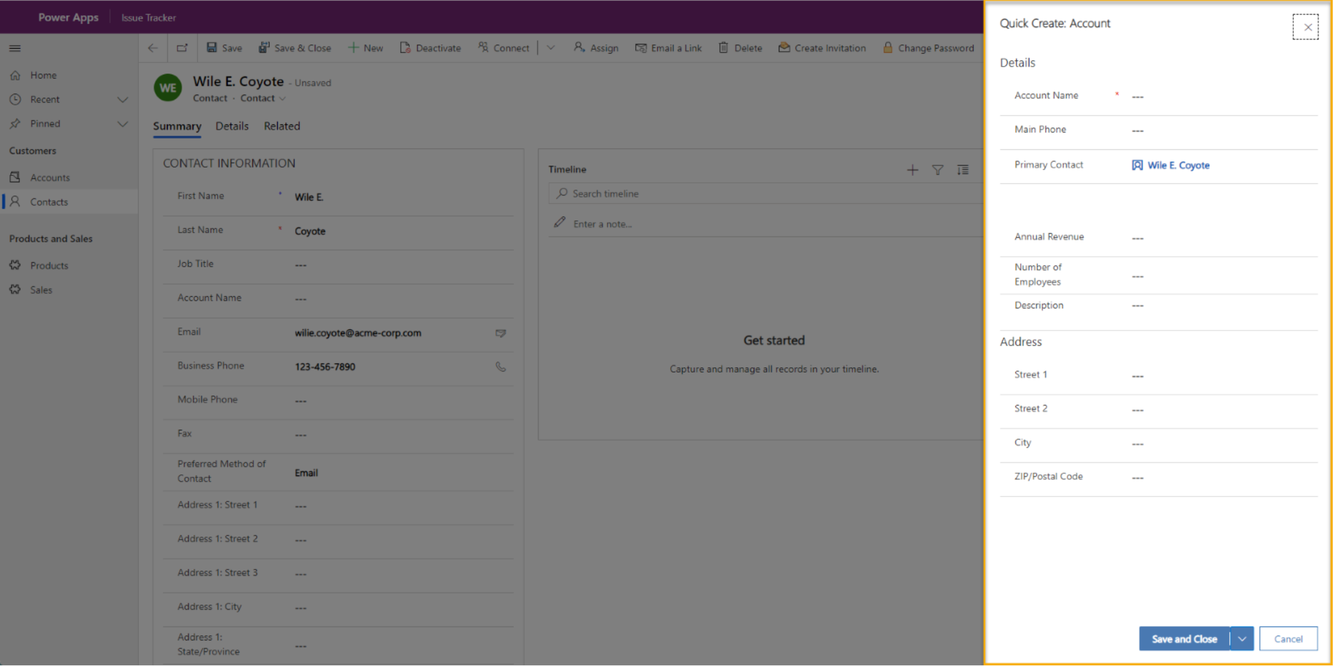Image resolution: width=1336 pixels, height=667 pixels.
Task: Select Products under Products and Sales
Action: pos(49,265)
